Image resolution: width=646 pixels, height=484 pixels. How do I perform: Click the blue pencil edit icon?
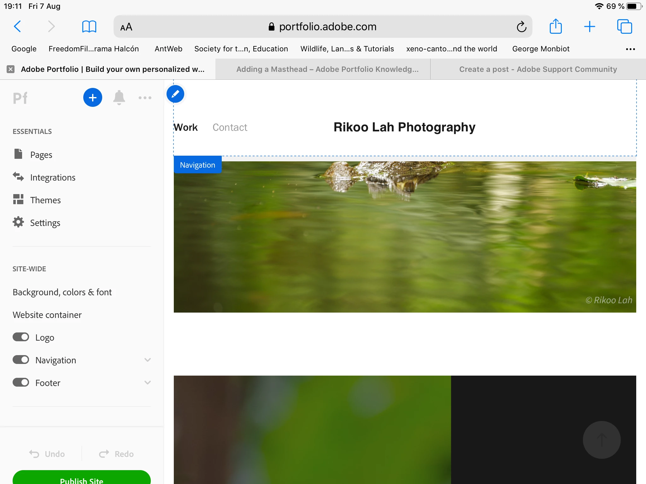coord(175,94)
